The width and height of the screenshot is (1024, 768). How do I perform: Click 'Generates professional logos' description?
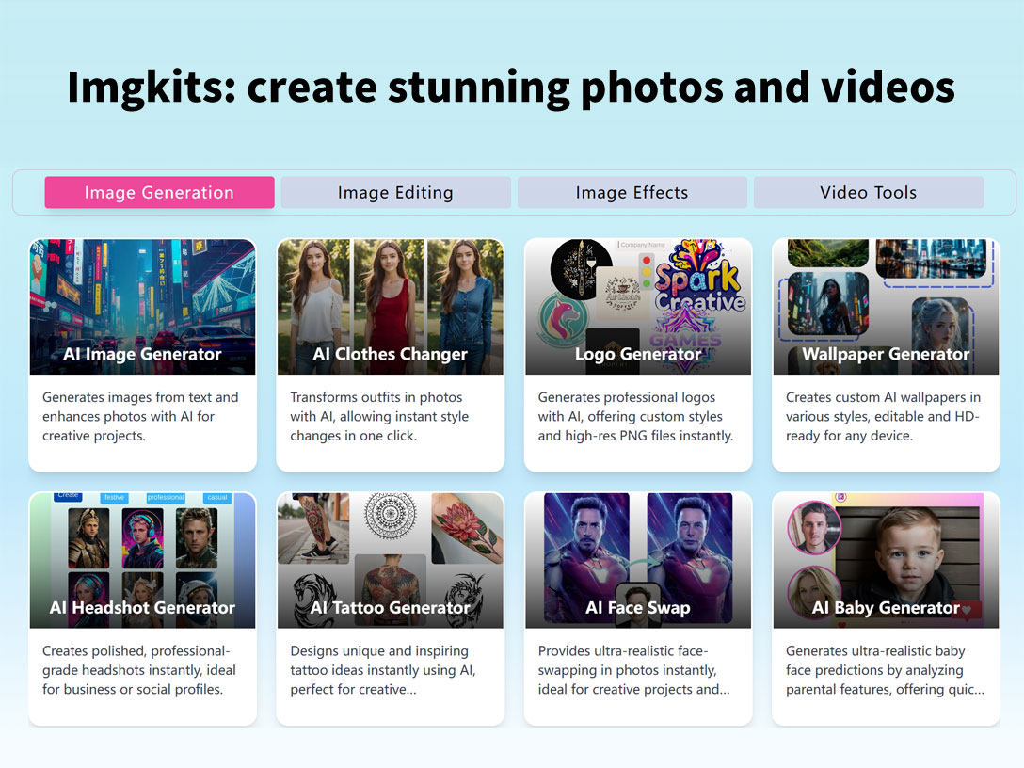635,416
